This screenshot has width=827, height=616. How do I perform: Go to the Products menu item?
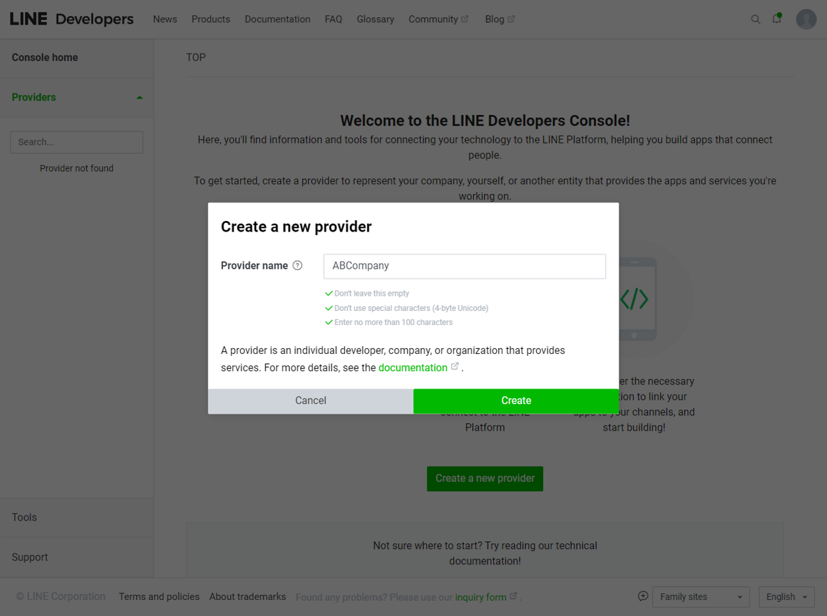(x=210, y=19)
